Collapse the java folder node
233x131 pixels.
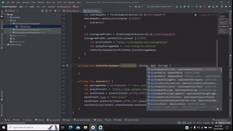click(x=8, y=20)
